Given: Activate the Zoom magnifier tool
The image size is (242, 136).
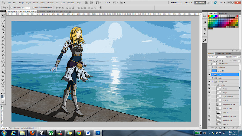Looking at the screenshot, I should coord(3,90).
